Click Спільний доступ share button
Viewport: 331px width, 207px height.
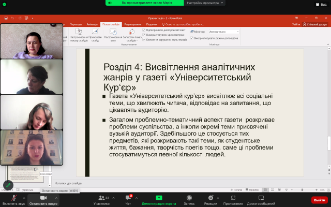(315, 24)
